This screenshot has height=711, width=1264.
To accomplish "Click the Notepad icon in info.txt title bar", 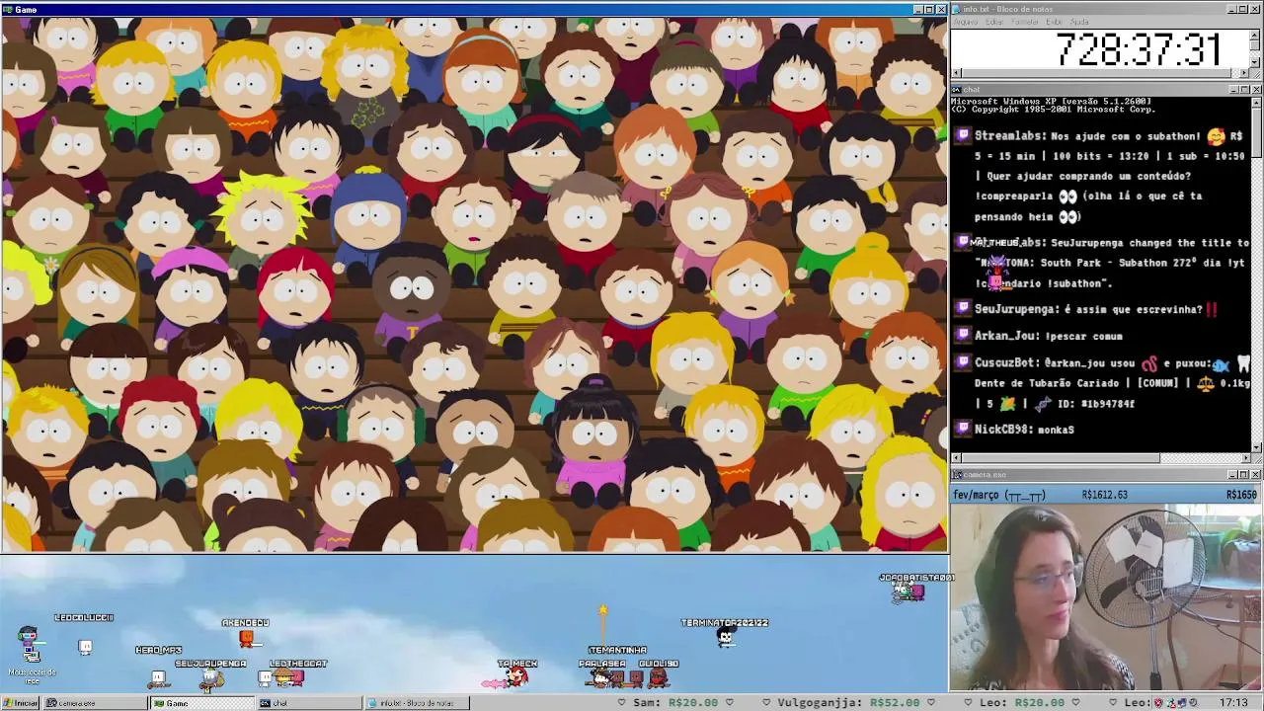I will 956,9.
